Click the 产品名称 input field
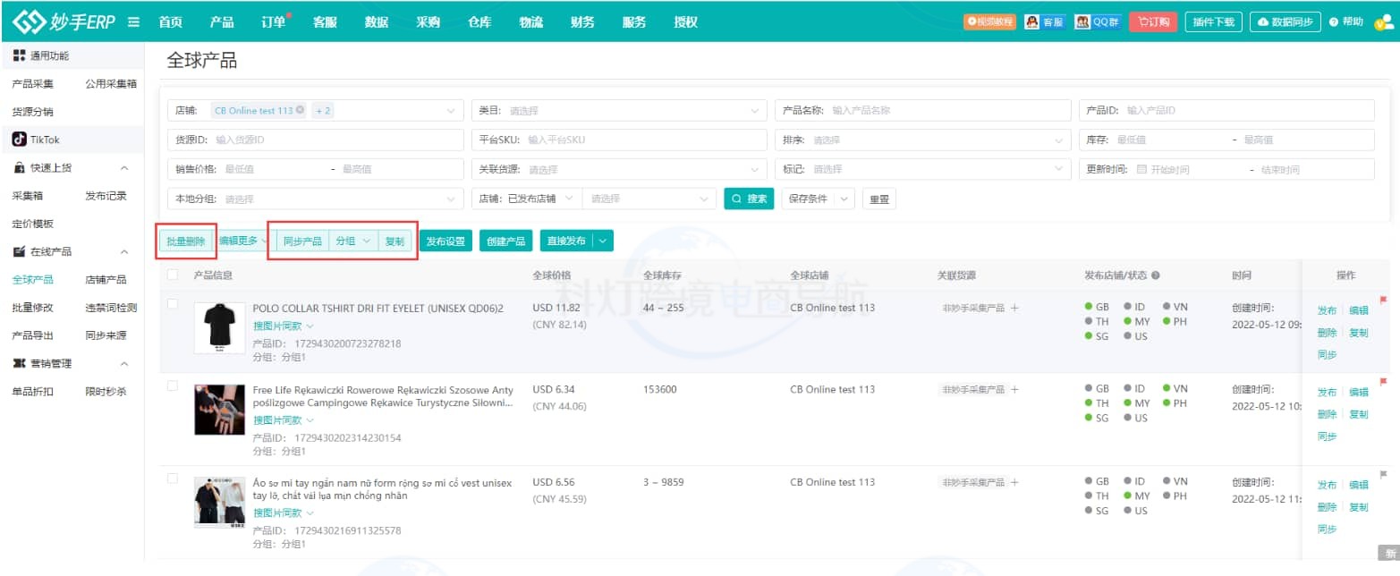 pos(946,110)
